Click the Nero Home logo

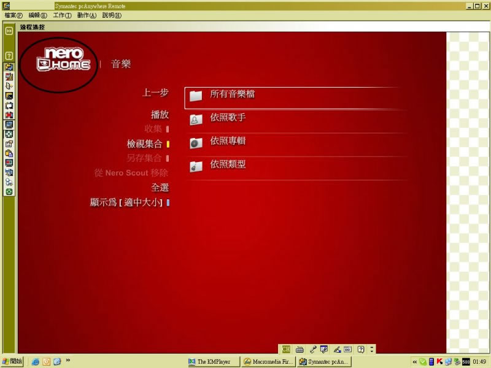[x=63, y=59]
